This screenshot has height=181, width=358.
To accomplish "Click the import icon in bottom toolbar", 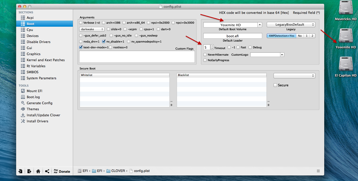I will pos(20,171).
